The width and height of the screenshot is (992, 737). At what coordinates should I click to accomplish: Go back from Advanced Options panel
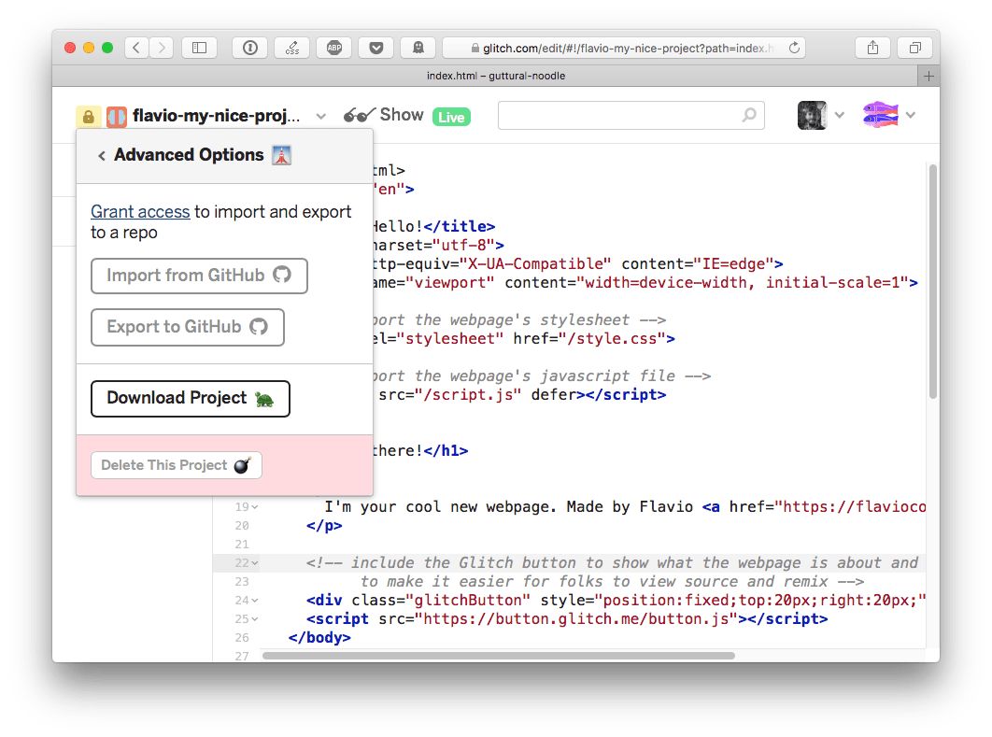(101, 155)
